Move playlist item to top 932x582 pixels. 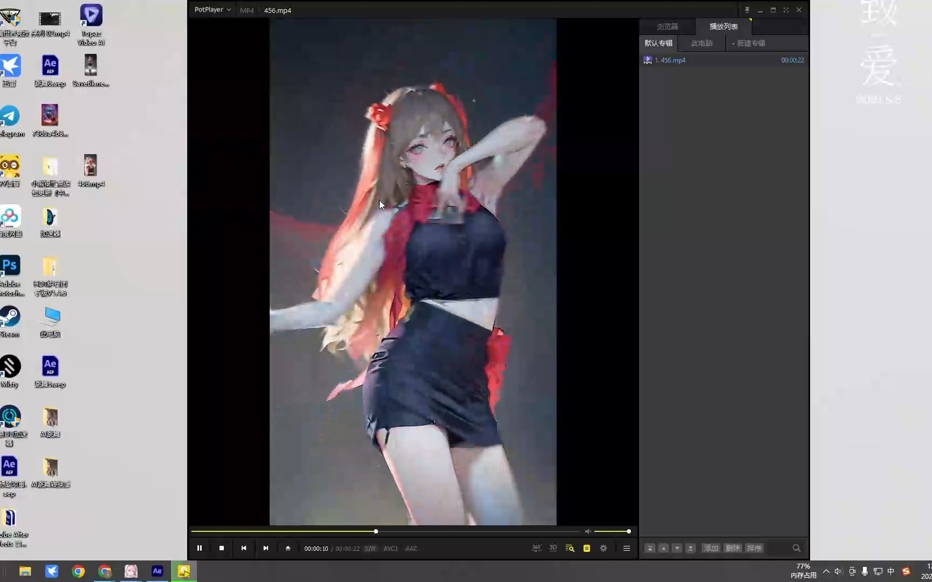tap(650, 548)
